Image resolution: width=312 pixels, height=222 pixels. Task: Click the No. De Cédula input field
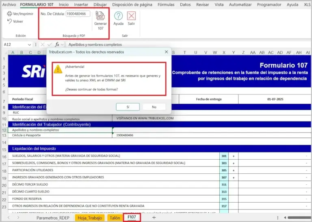[78, 14]
